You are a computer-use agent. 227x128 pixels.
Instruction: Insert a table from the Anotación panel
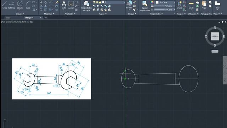point(76,10)
